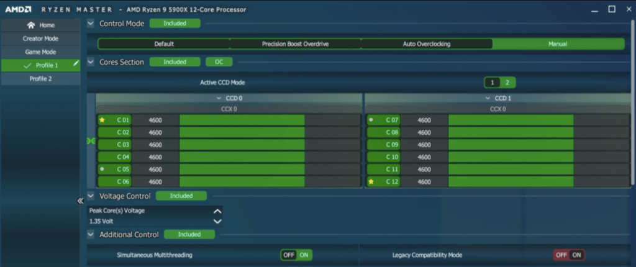
Task: Toggle Included badge for Additional Control
Action: point(189,234)
